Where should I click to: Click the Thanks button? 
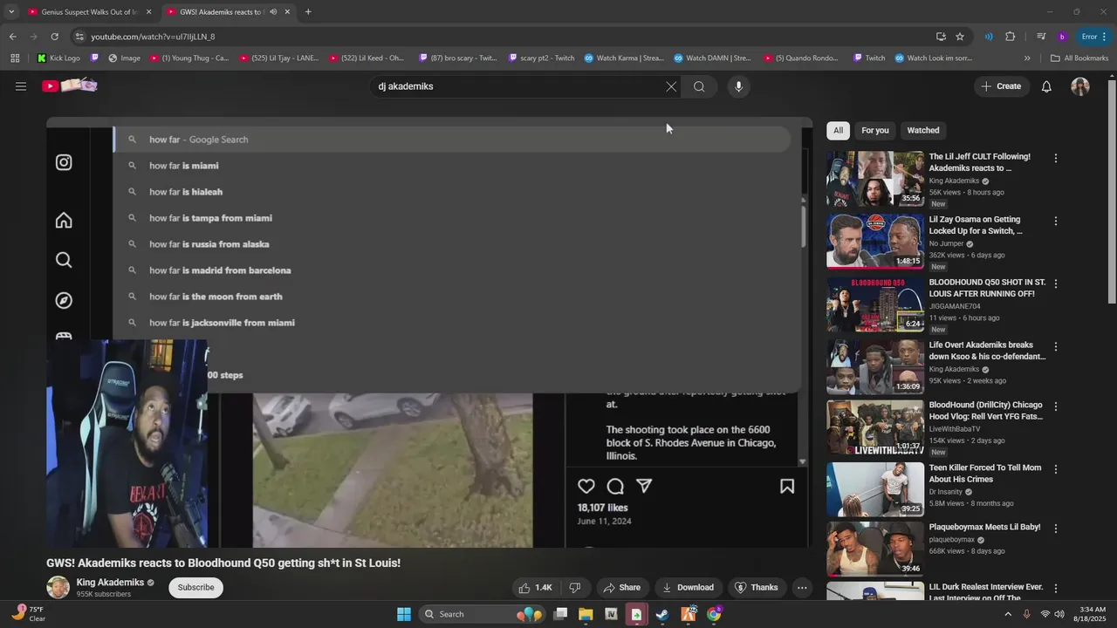(x=757, y=588)
